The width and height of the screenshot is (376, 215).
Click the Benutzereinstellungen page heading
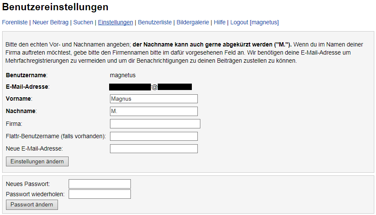(55, 7)
